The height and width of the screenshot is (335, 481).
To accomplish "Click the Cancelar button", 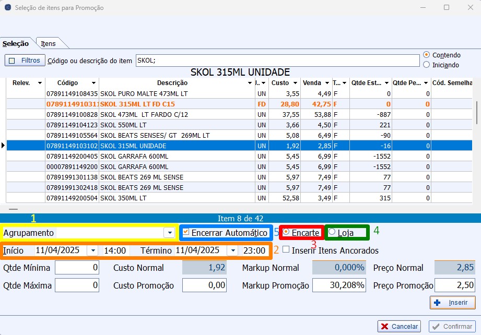I will point(399,327).
